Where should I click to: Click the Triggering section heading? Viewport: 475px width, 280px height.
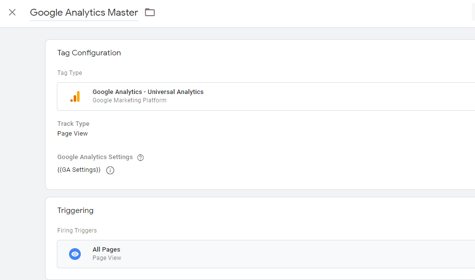75,210
